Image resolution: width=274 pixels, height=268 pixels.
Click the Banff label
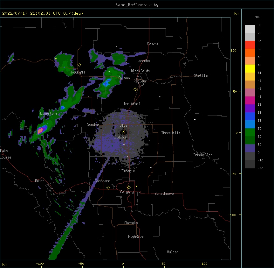(x=39, y=180)
